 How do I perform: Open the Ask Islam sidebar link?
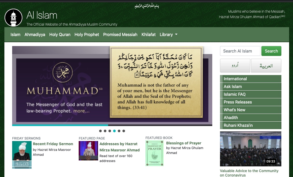tap(233, 86)
